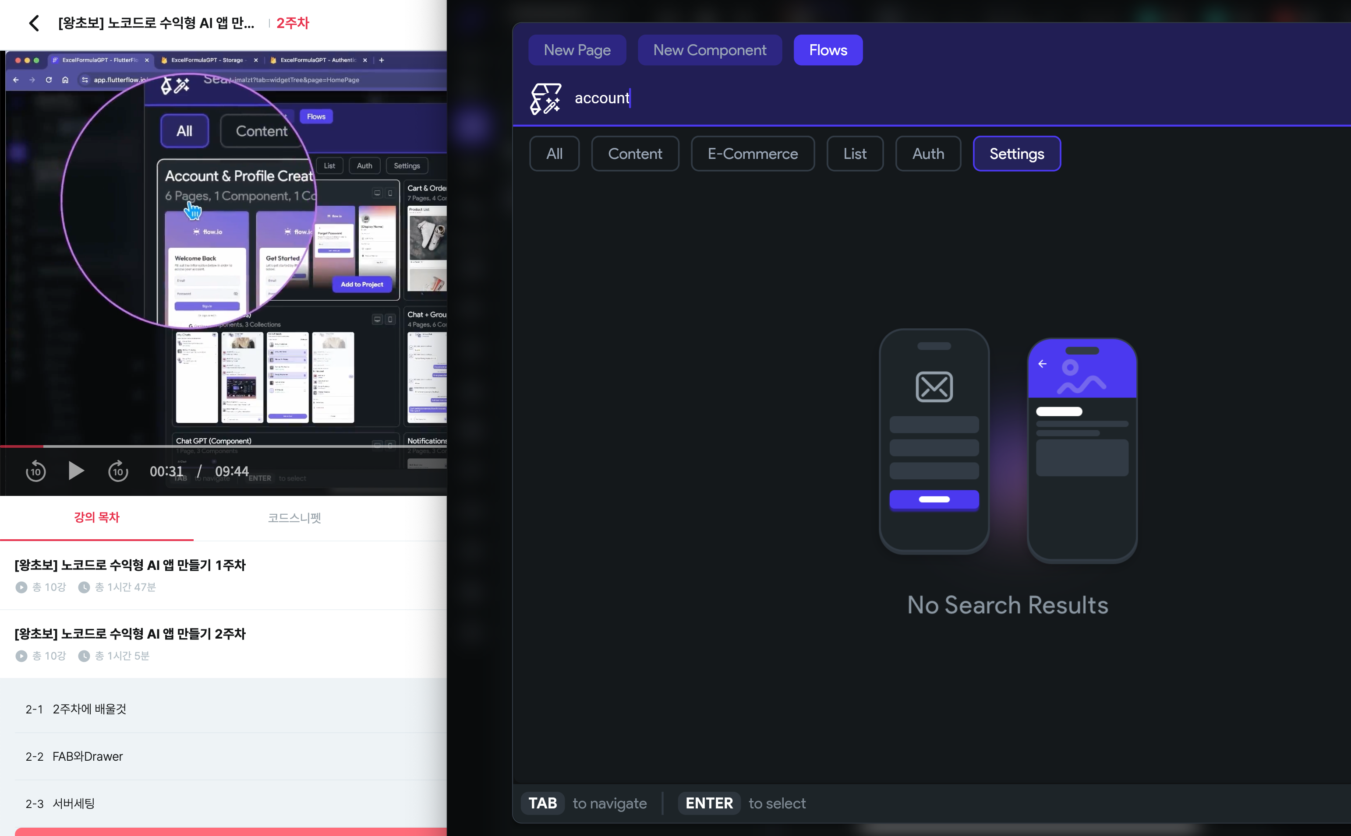Filter flows by Content category
This screenshot has width=1351, height=836.
(x=635, y=154)
